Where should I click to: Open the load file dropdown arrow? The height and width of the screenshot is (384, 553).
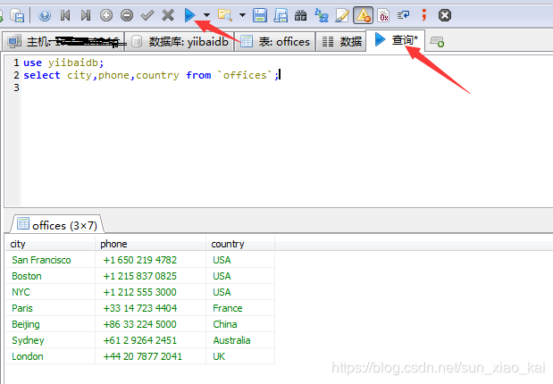pyautogui.click(x=242, y=15)
